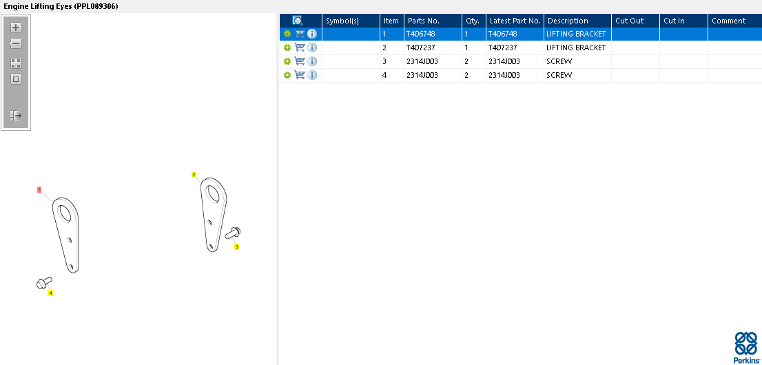Add T407237 lifting bracket to cart

tap(300, 47)
